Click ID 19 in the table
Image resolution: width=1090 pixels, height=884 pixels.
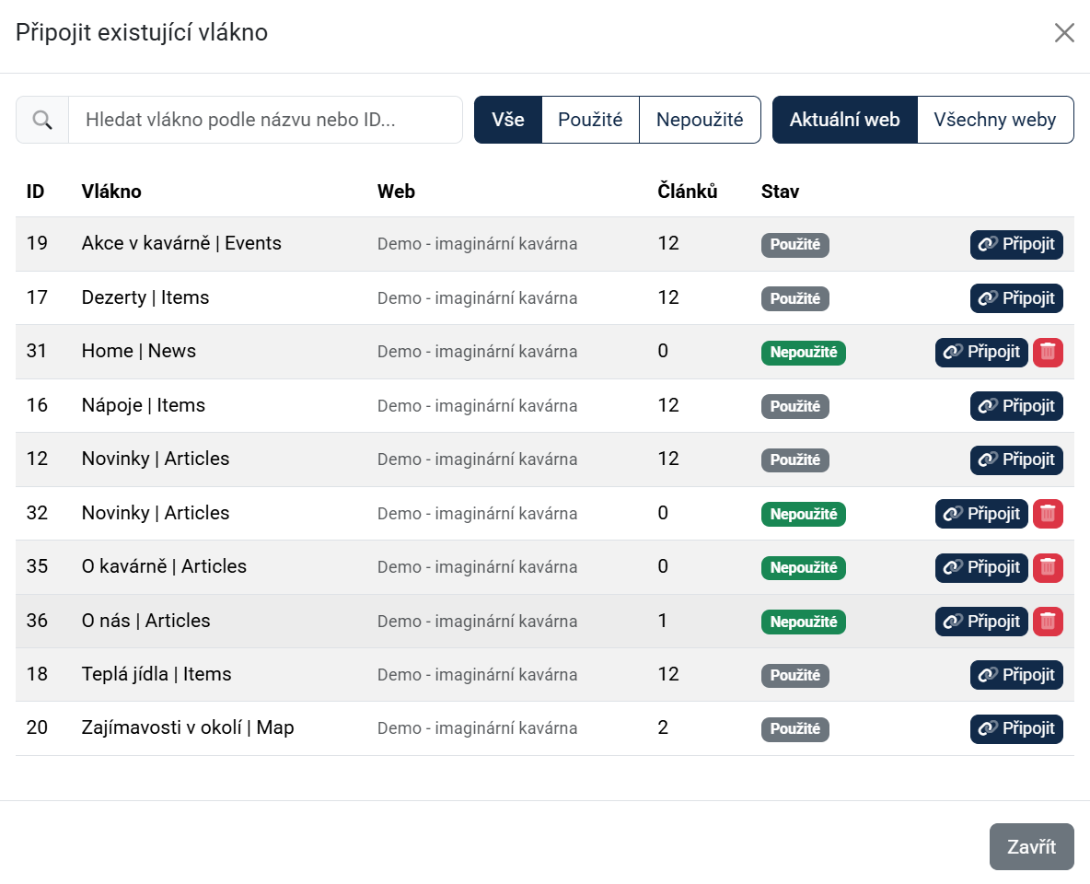(37, 243)
